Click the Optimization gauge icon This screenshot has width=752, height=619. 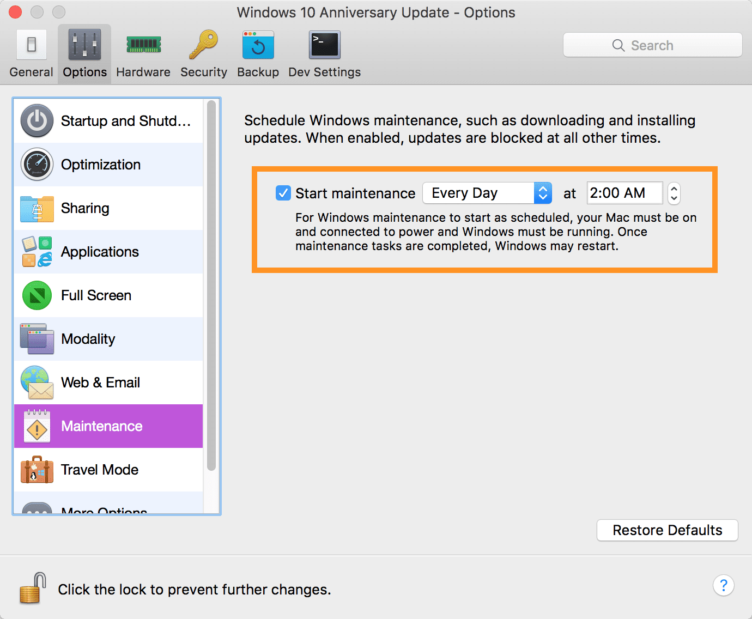(x=37, y=165)
